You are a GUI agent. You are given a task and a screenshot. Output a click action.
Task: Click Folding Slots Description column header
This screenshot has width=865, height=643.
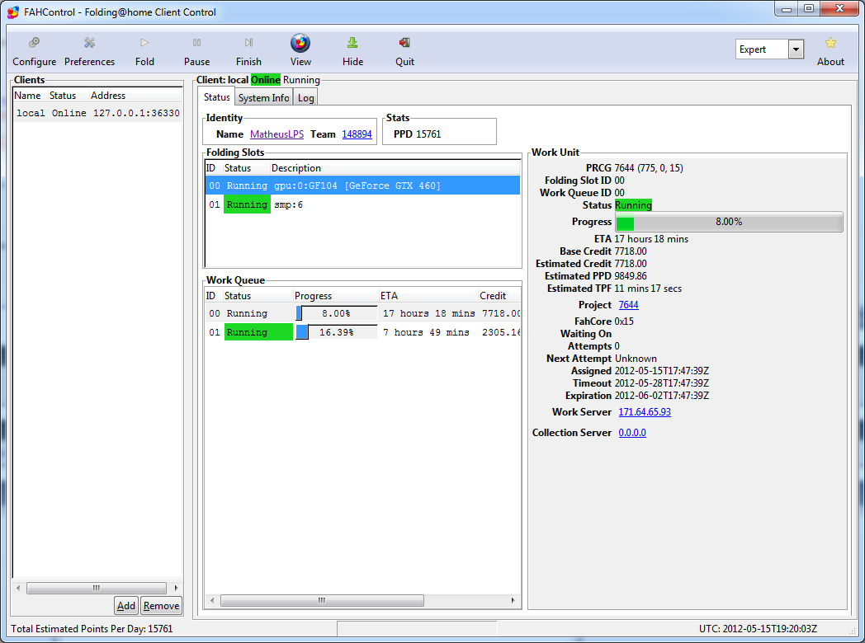click(x=395, y=168)
